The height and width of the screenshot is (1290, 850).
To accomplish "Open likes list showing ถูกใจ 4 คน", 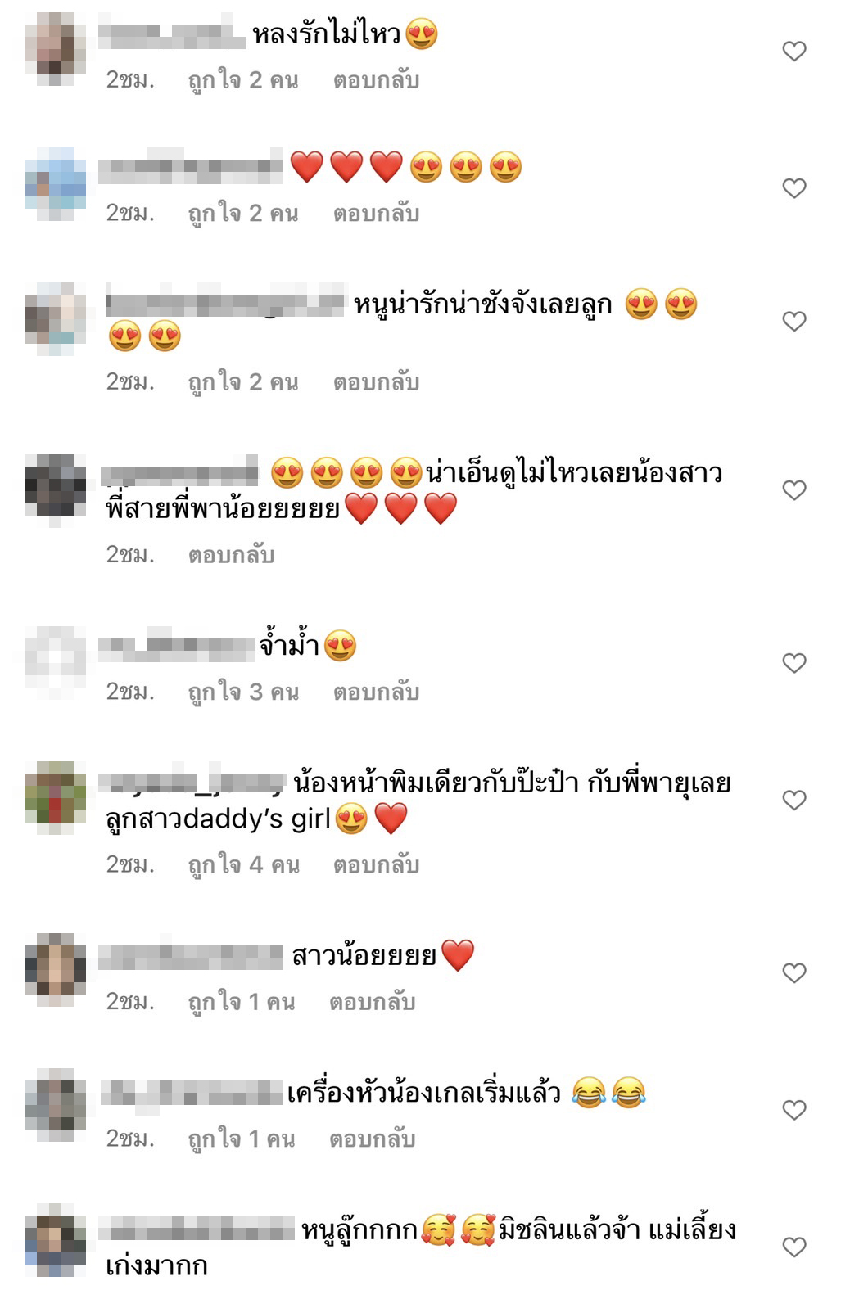I will [x=244, y=864].
